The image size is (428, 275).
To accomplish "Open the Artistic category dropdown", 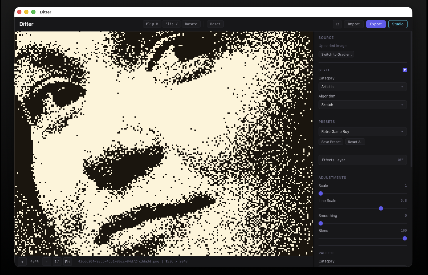I will [363, 87].
